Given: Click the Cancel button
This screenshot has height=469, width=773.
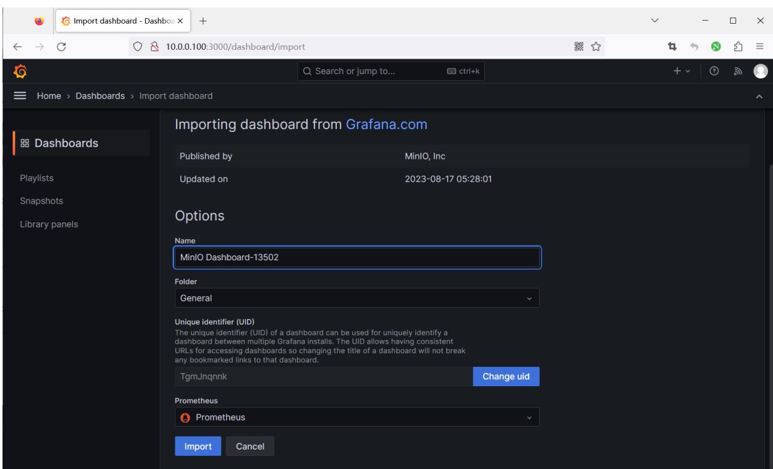Looking at the screenshot, I should [x=250, y=446].
